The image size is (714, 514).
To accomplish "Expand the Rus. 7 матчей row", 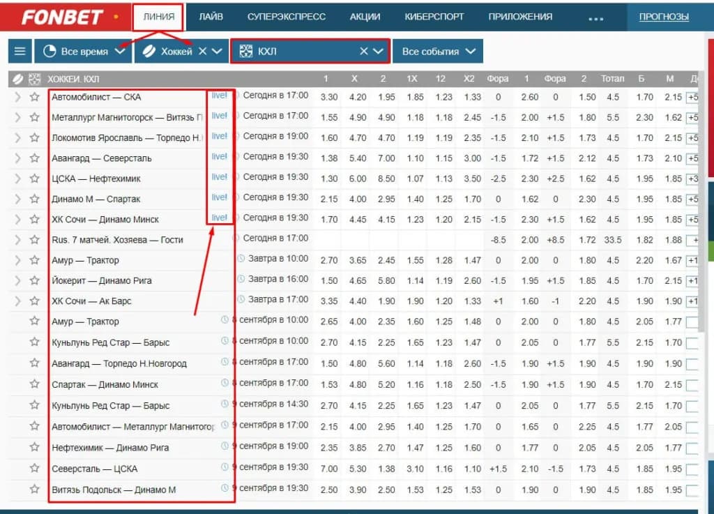I will [x=17, y=239].
